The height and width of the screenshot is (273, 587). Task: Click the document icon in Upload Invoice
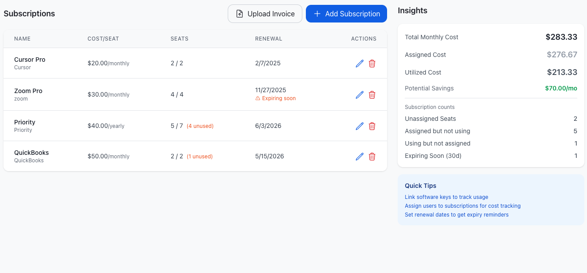click(240, 14)
